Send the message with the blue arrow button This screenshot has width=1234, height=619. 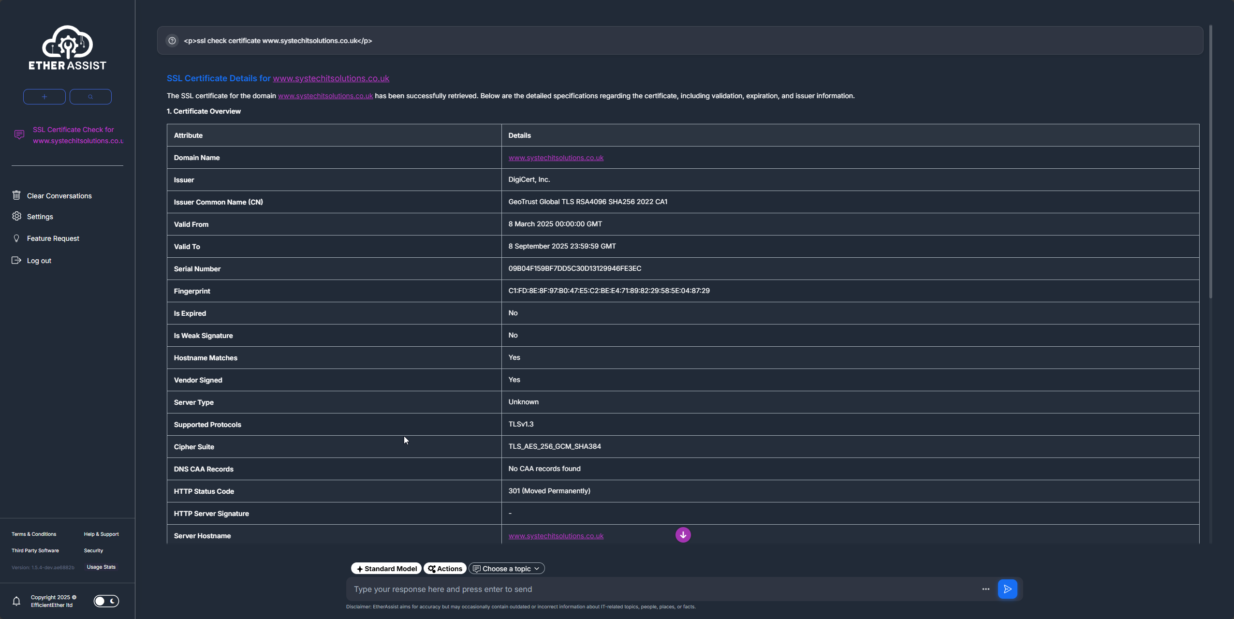click(1008, 589)
